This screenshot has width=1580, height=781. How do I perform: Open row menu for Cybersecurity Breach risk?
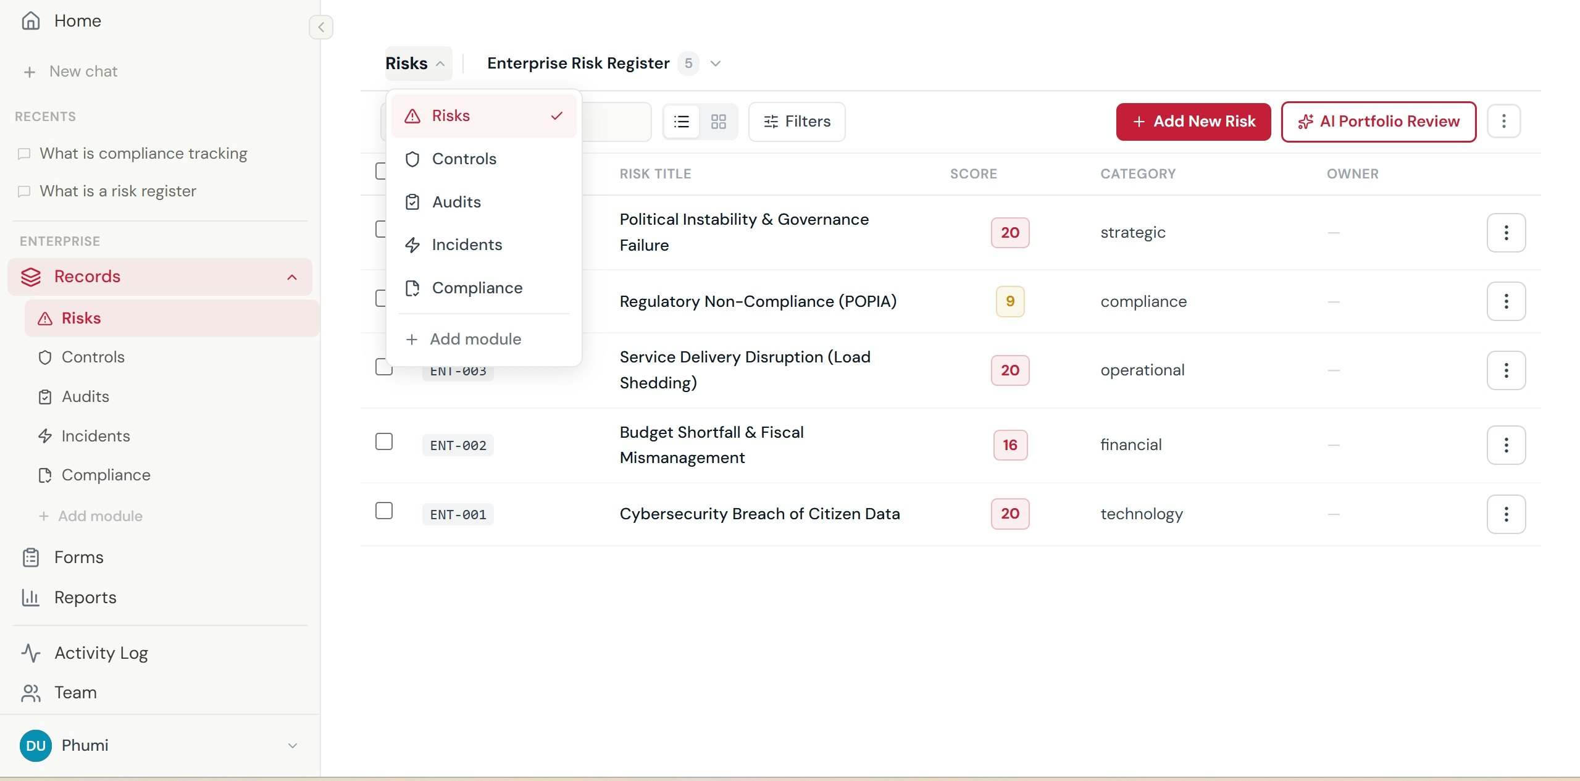(x=1505, y=514)
